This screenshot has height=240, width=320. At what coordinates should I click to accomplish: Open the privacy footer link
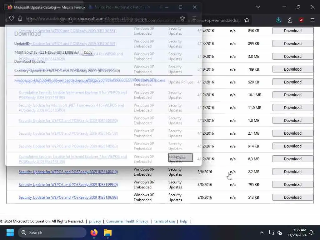click(95, 222)
